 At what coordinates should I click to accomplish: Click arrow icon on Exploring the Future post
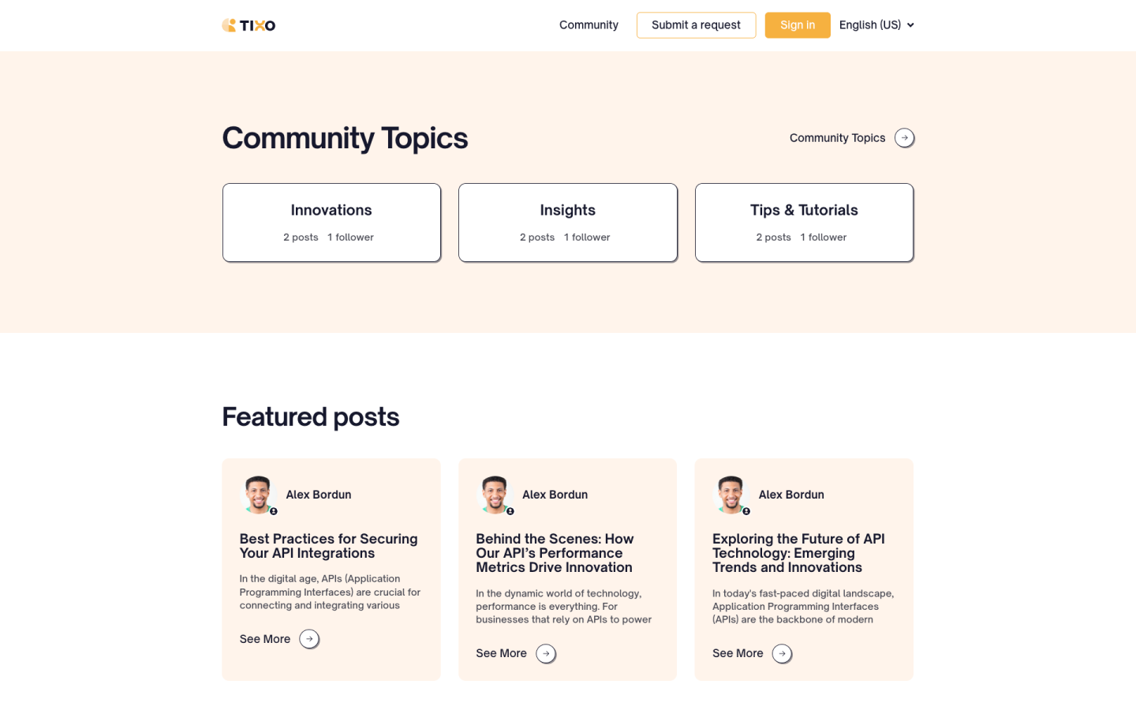pyautogui.click(x=782, y=653)
